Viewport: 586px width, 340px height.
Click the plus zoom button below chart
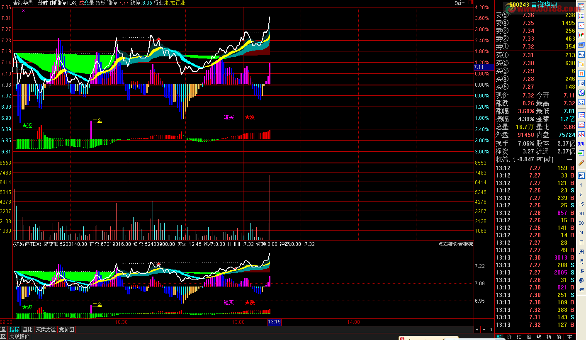[477, 330]
